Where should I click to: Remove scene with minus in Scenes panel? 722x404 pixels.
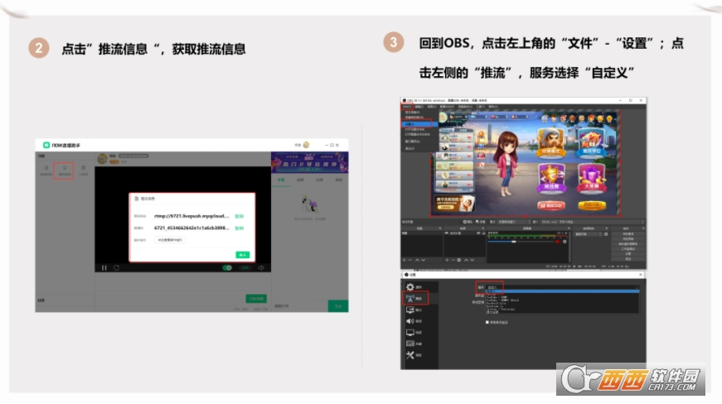click(410, 260)
